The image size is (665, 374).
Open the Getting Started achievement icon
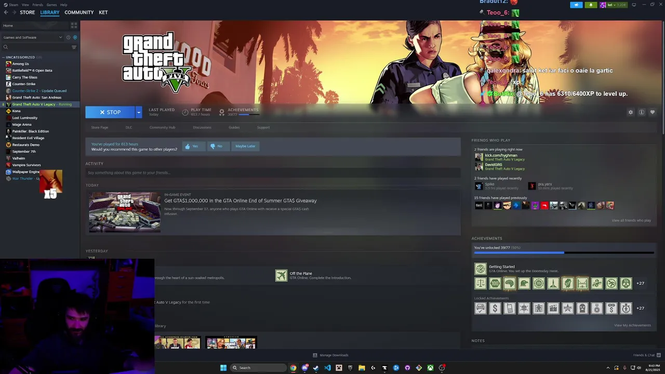[x=480, y=269]
